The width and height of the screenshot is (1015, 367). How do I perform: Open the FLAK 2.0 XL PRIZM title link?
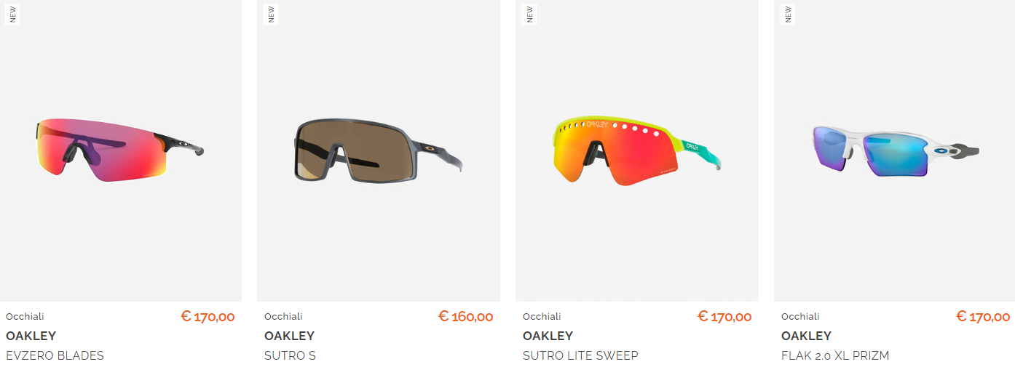pyautogui.click(x=835, y=355)
